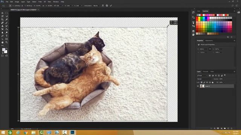Image resolution: width=241 pixels, height=135 pixels.
Task: Change the screen mode
Action: click(x=6, y=56)
